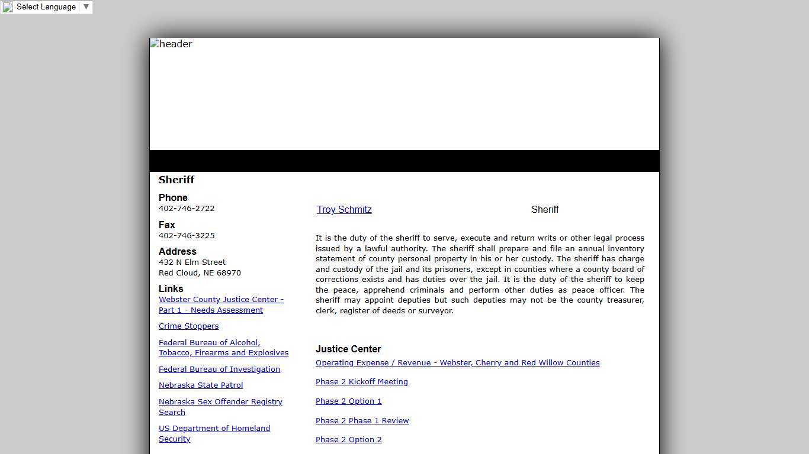Open the Phase 2 Option 2 link
809x454 pixels.
[348, 440]
